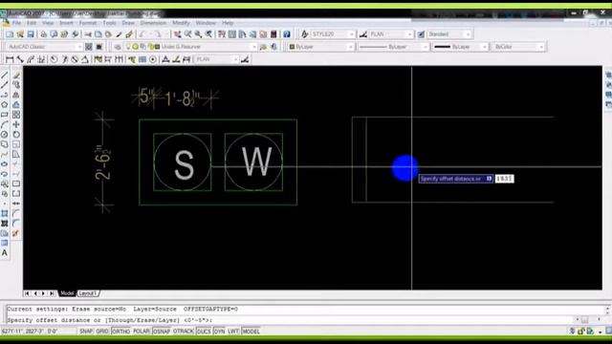Toggle POLAR tracking in status bar
The image size is (612, 344).
tap(142, 332)
